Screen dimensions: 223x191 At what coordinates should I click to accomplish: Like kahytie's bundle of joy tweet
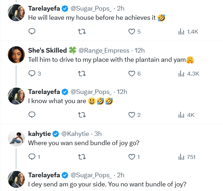pyautogui.click(x=132, y=157)
